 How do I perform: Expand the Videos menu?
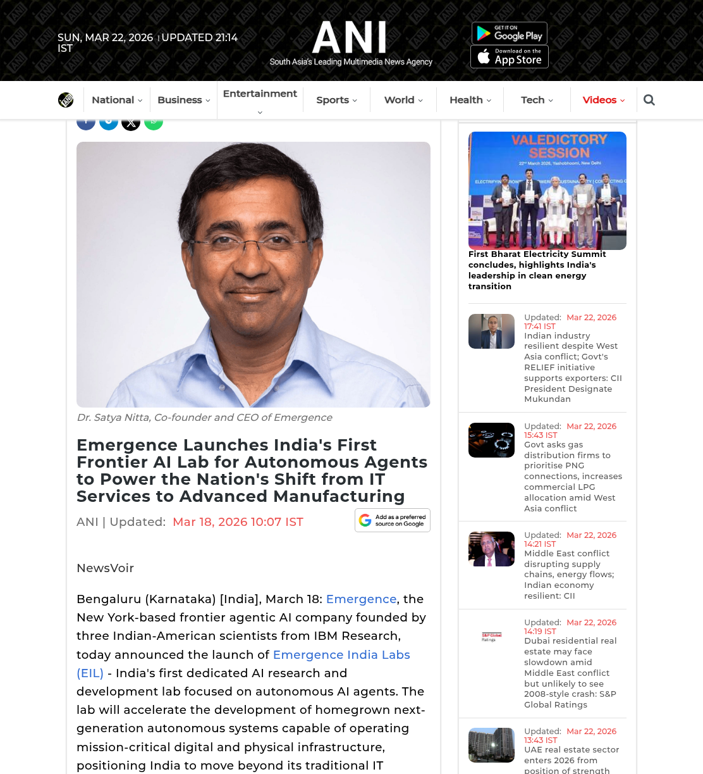pos(604,100)
